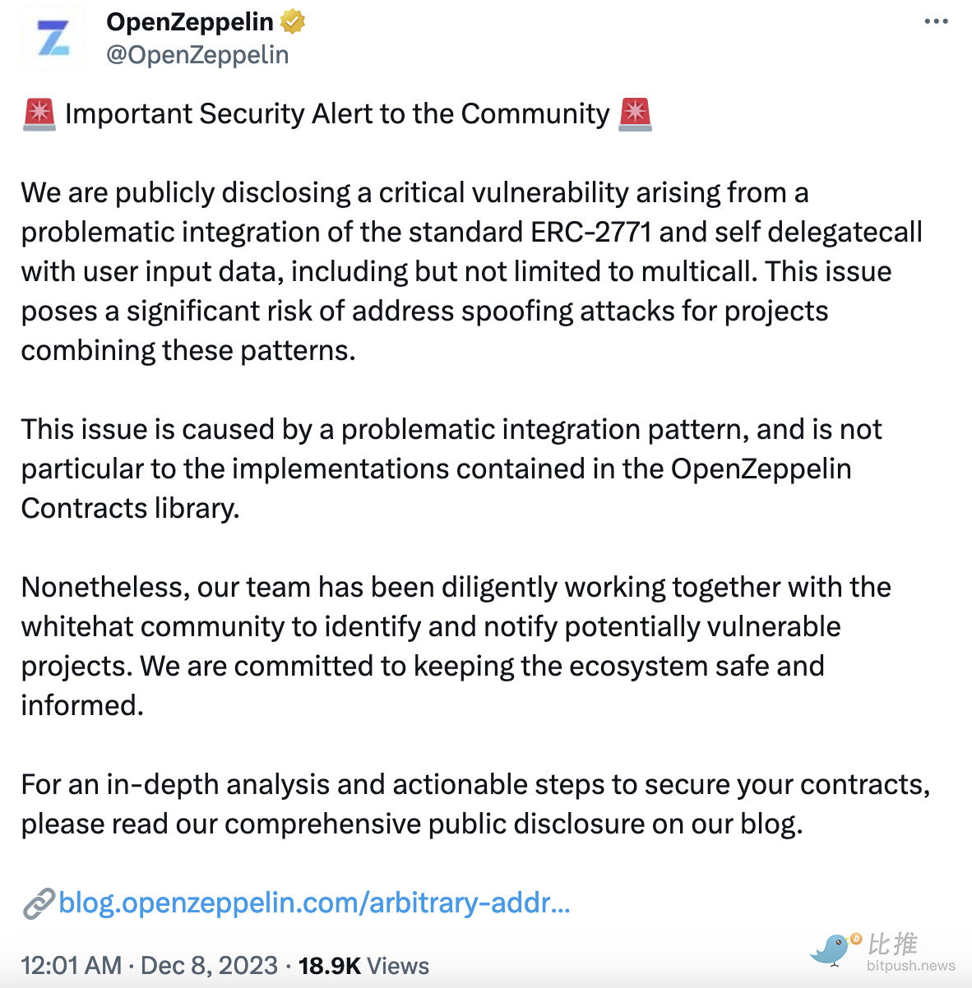Open the three-dot more options menu

[x=936, y=21]
